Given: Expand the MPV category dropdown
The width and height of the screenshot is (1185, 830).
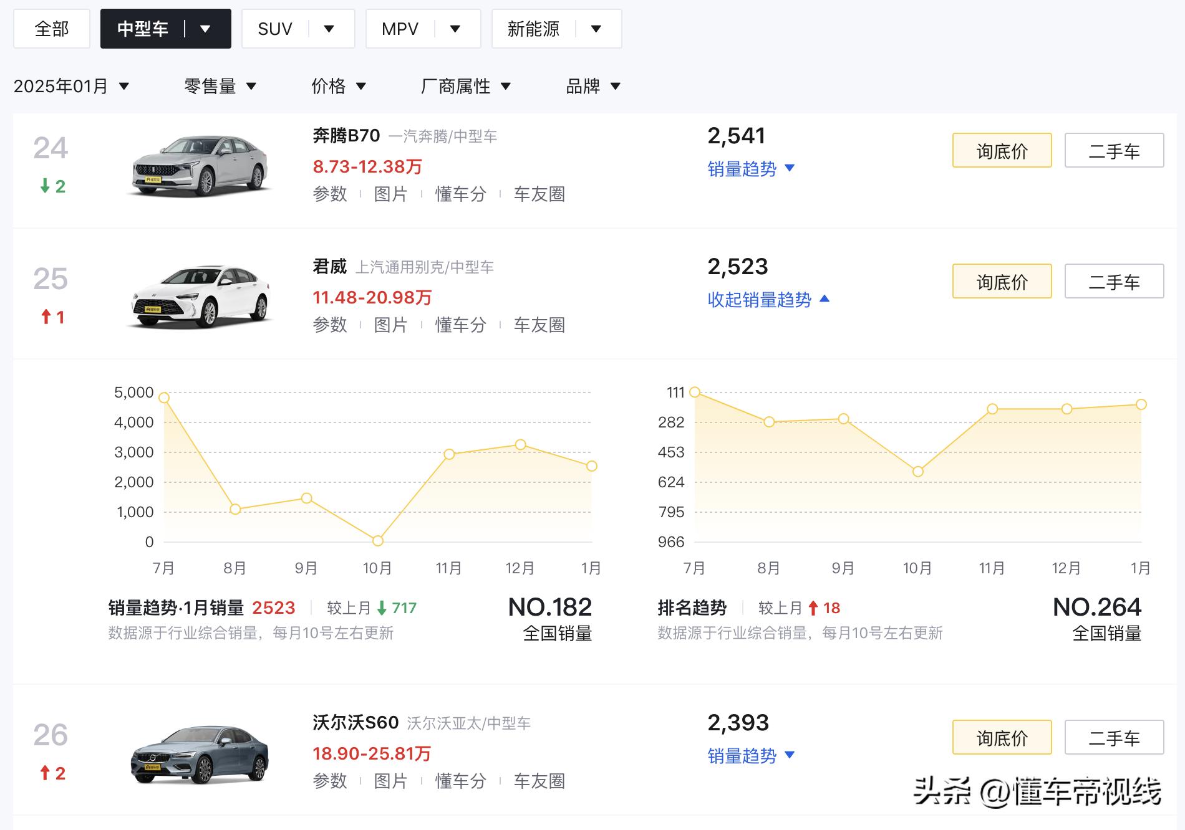Looking at the screenshot, I should (455, 29).
